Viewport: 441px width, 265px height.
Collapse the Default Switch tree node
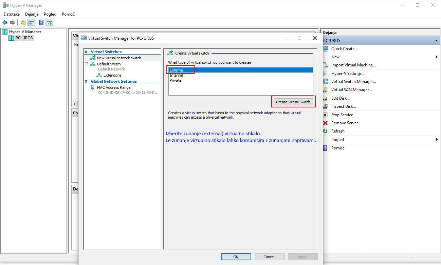(x=87, y=64)
